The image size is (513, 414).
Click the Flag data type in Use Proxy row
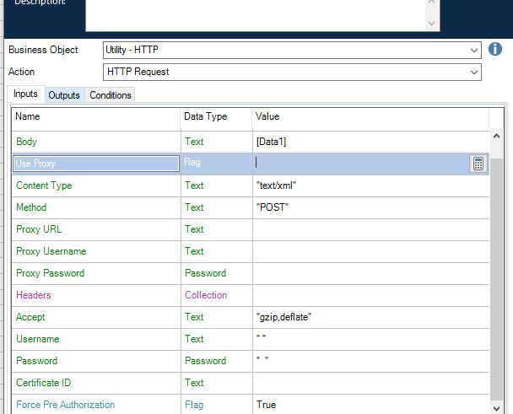[192, 162]
